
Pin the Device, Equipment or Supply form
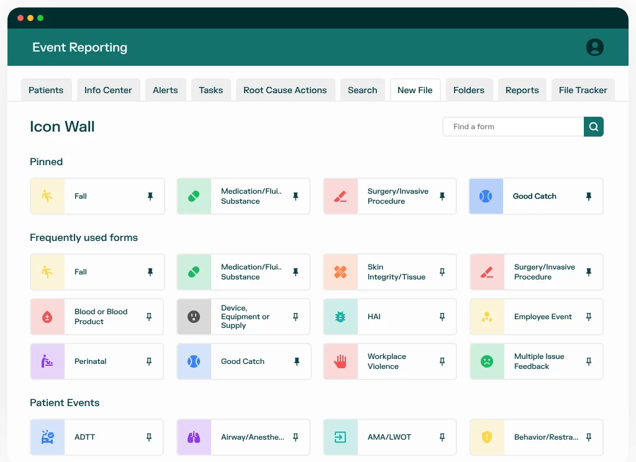click(x=296, y=317)
